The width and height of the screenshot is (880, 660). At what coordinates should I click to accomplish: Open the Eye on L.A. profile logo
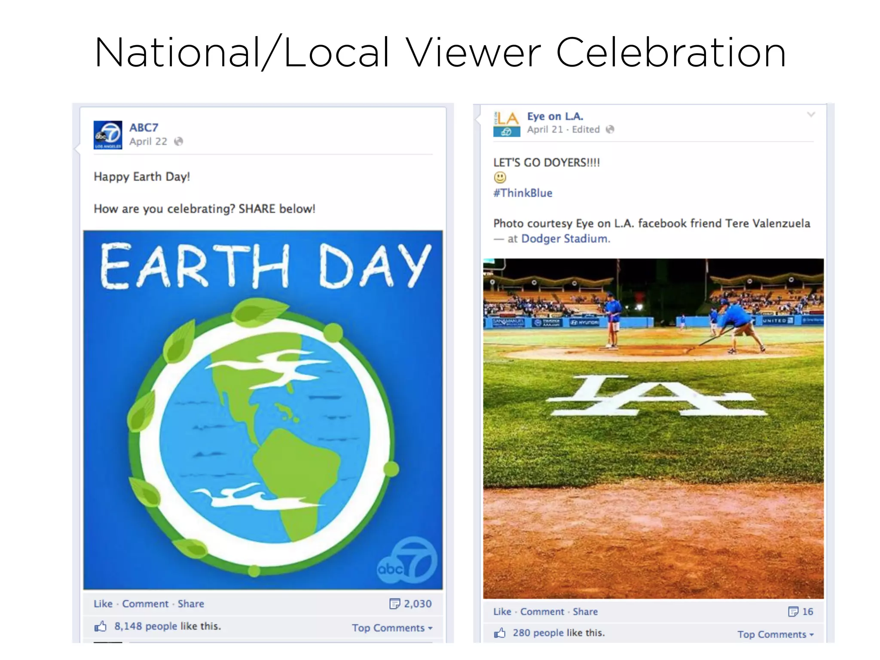click(x=507, y=124)
